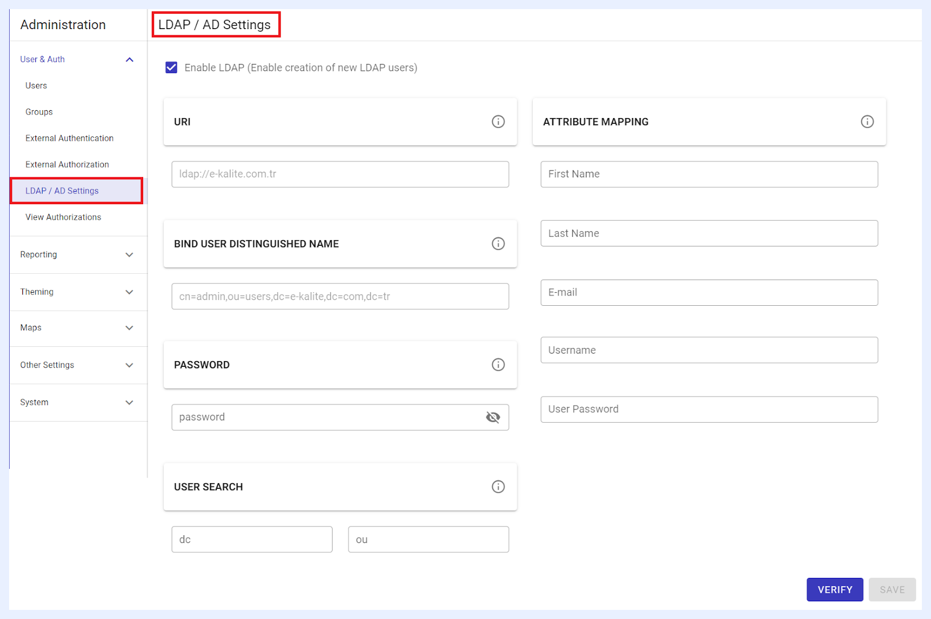Viewport: 931px width, 619px height.
Task: Toggle password visibility eye icon
Action: [493, 417]
